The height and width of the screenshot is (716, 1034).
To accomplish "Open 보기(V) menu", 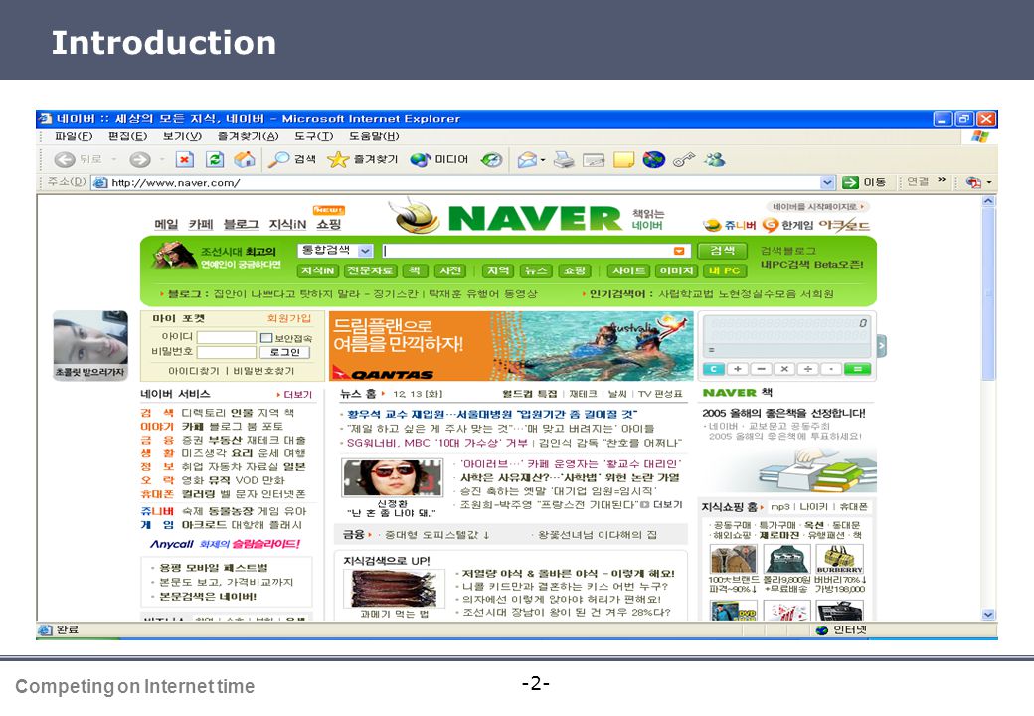I will coord(182,136).
